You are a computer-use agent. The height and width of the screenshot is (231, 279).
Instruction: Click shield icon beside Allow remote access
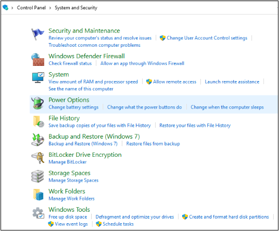click(x=149, y=81)
